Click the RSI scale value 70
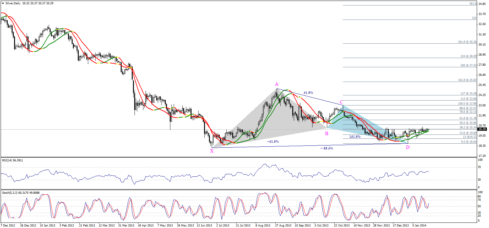Viewport: 489px width, 228px height. pyautogui.click(x=480, y=167)
